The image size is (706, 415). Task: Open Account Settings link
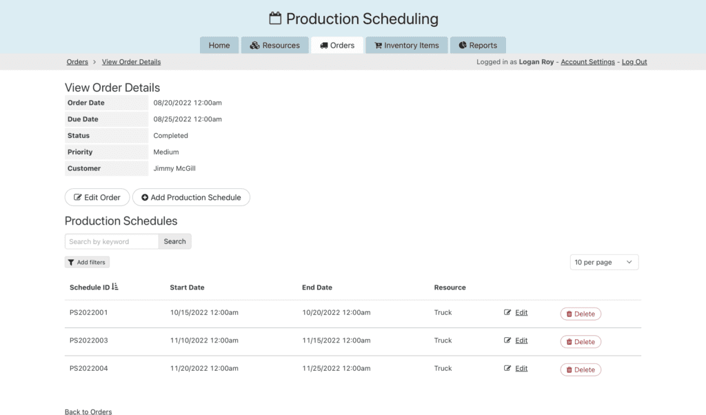587,62
